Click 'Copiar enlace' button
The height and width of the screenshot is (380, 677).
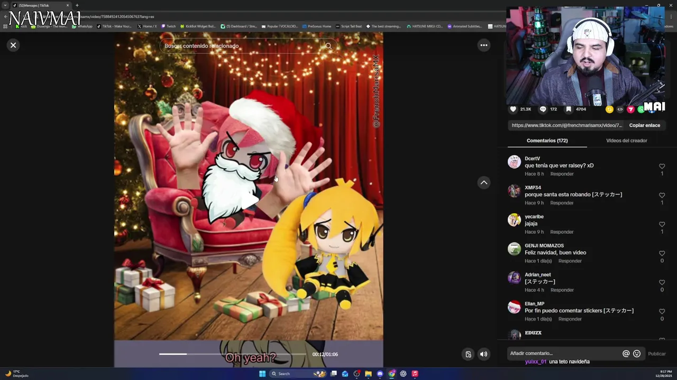(644, 125)
